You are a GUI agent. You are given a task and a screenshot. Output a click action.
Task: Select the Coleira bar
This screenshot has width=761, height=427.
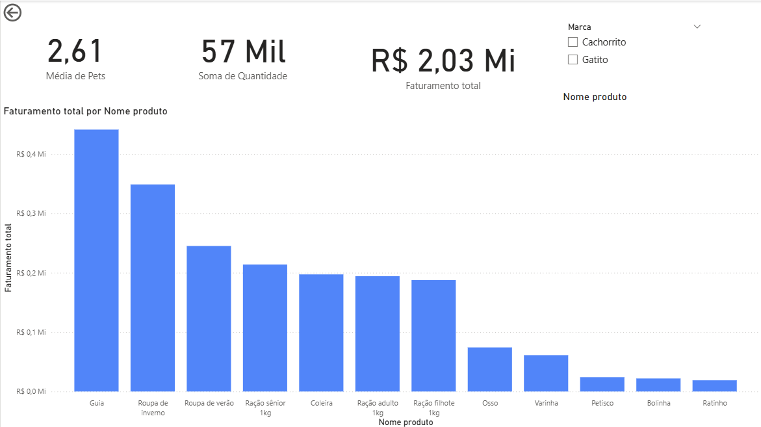pyautogui.click(x=321, y=333)
